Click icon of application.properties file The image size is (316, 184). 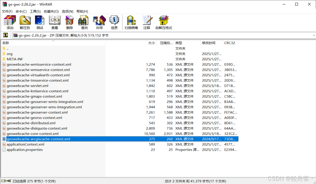coord(4,150)
